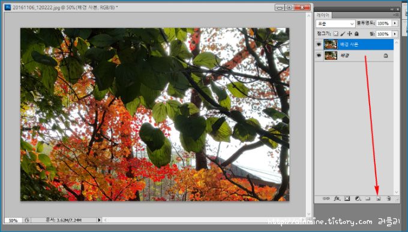Click the 배경 layer name
This screenshot has width=408, height=232.
pos(344,56)
